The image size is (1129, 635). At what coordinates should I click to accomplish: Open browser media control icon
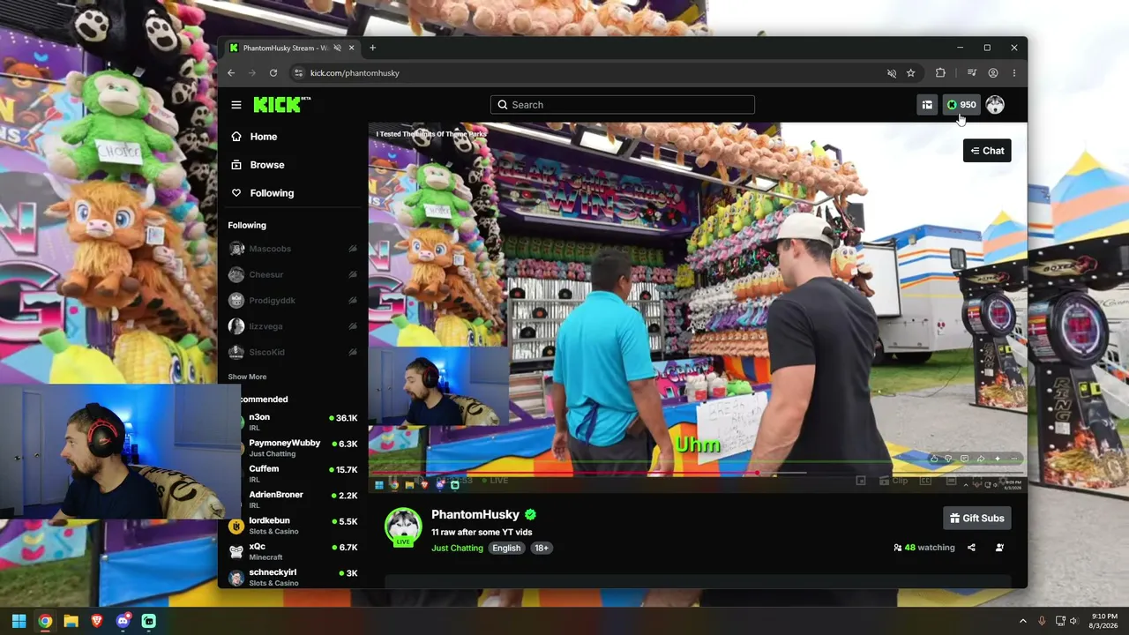[x=971, y=73]
